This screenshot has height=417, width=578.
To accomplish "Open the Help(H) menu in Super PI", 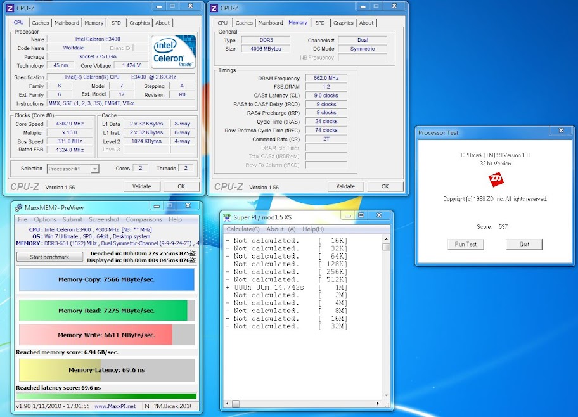I will [x=313, y=229].
